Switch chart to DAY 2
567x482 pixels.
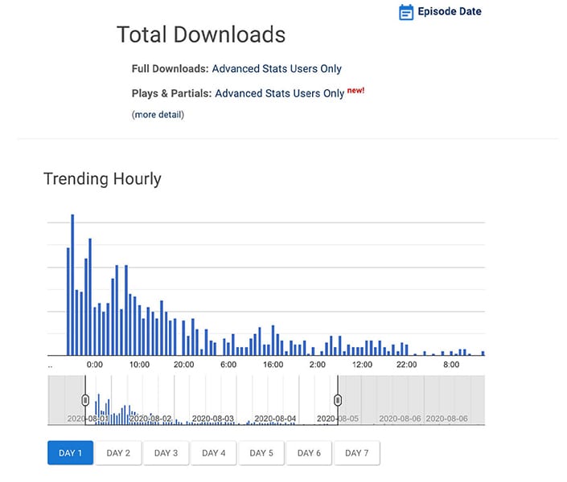pyautogui.click(x=118, y=453)
